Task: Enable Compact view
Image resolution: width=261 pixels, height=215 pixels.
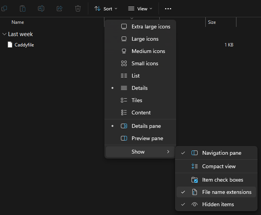Action: point(216,166)
